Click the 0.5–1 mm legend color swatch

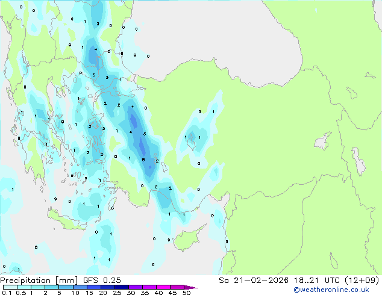24,287
